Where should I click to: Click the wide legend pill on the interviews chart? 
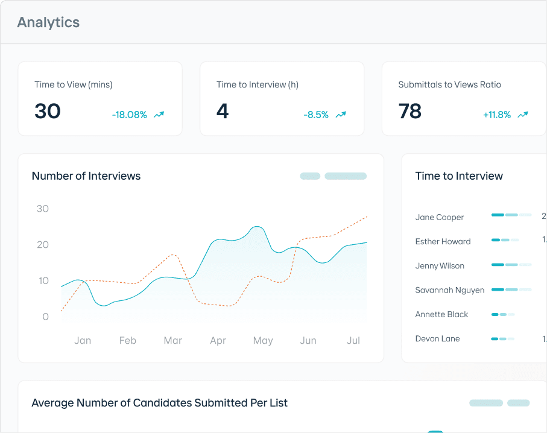(x=345, y=175)
